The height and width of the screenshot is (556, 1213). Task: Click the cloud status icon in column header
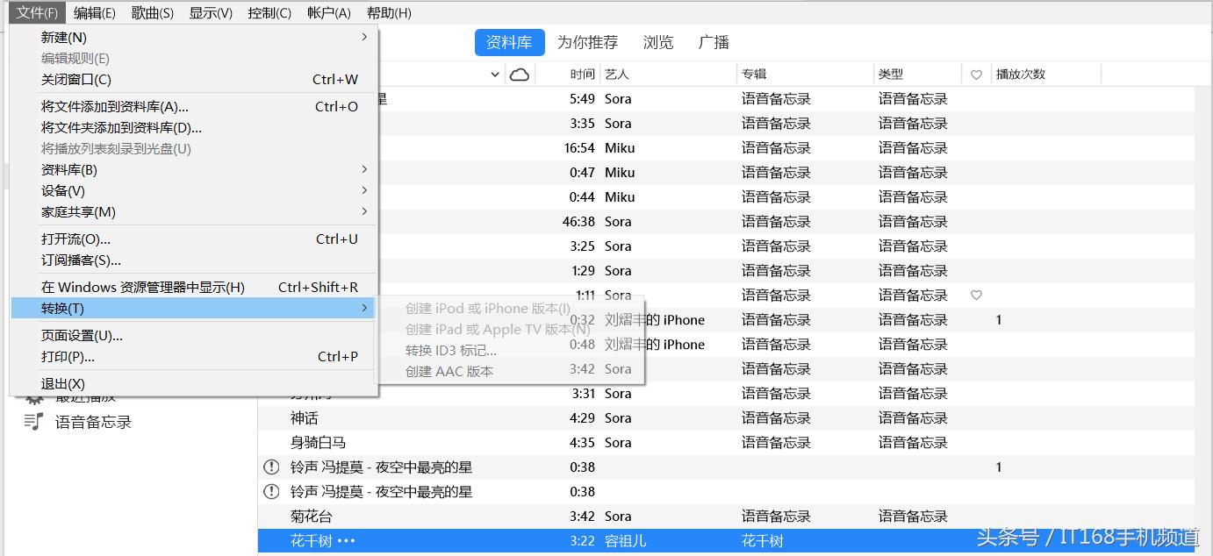pos(520,74)
